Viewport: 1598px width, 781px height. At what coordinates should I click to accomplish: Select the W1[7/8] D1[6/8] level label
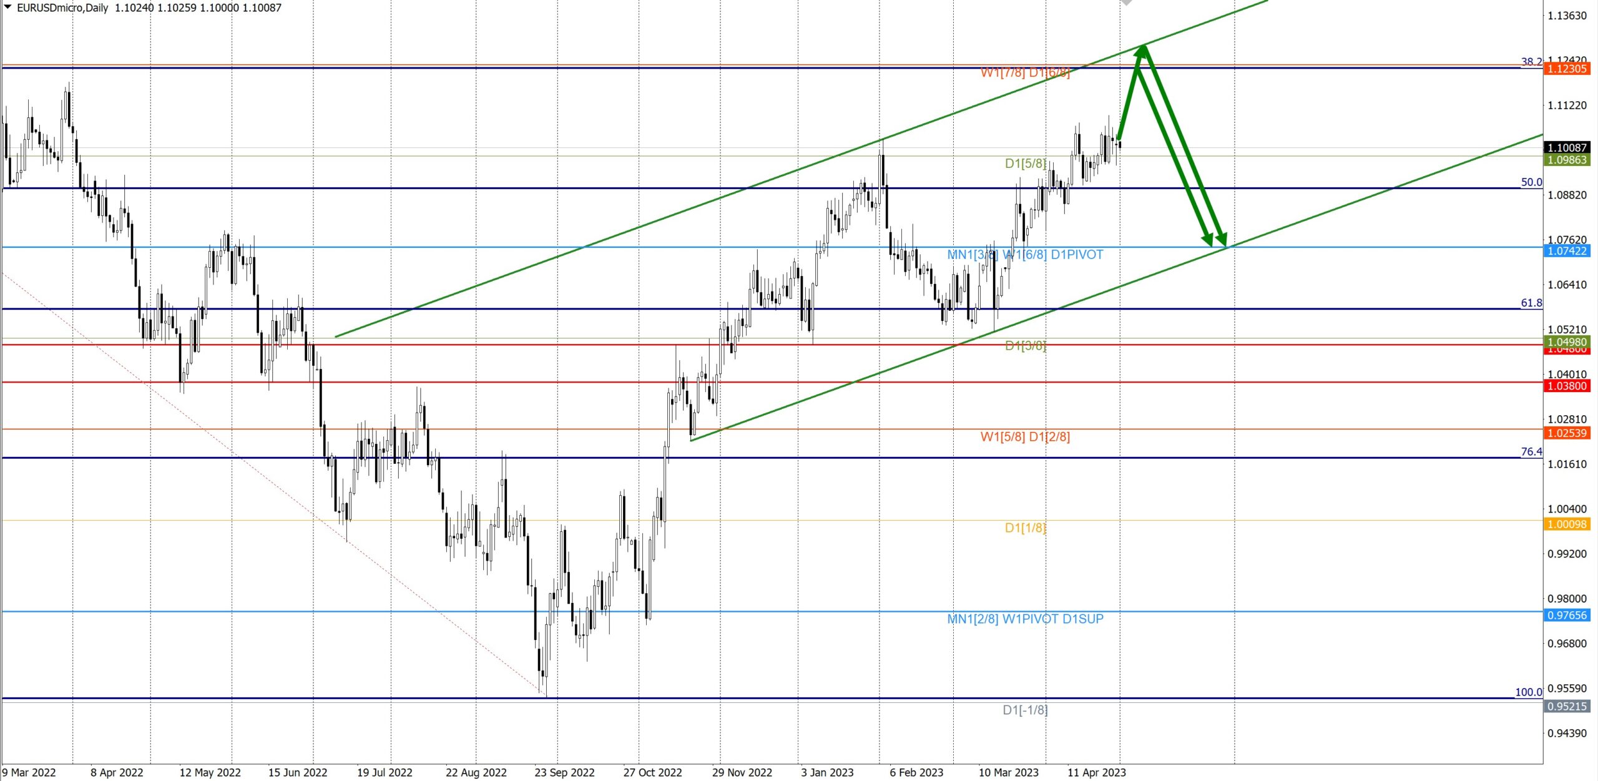1025,72
